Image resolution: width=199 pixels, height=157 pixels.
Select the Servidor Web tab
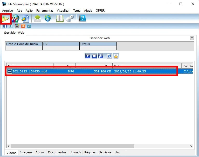[14, 33]
